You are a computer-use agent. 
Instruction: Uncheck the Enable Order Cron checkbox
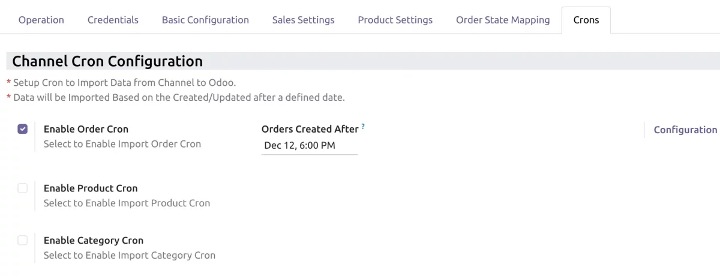tap(23, 129)
